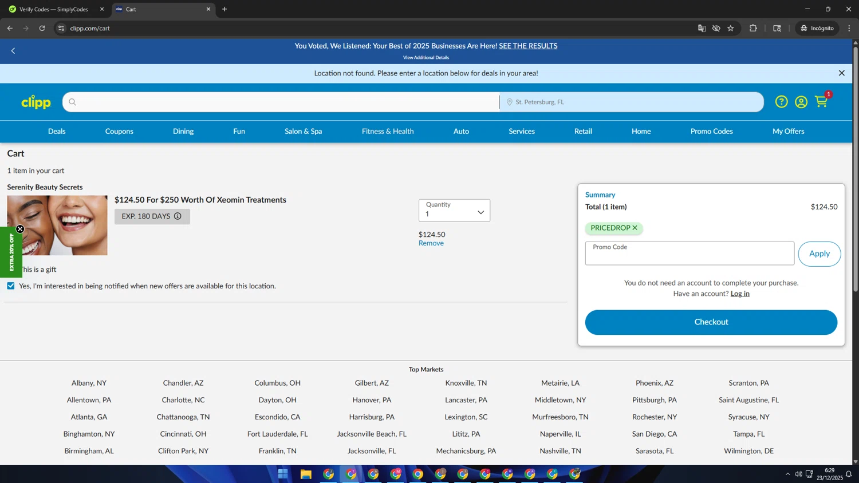This screenshot has height=483, width=859.
Task: Click the EXP. 180 DAYS button
Action: (152, 216)
